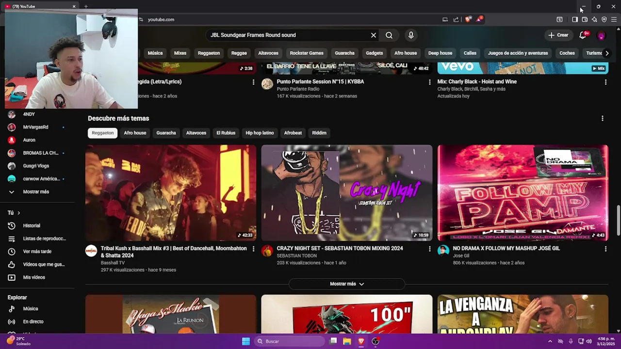
Task: Open Descubre más temas section options
Action: (x=603, y=118)
